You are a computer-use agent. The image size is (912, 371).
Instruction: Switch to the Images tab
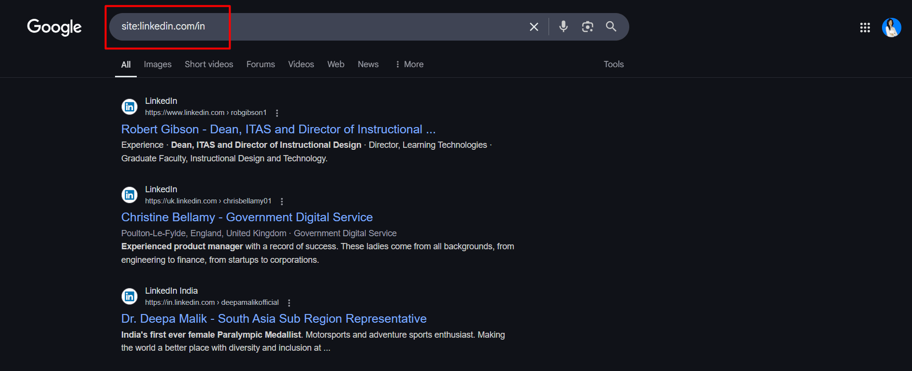click(x=158, y=64)
